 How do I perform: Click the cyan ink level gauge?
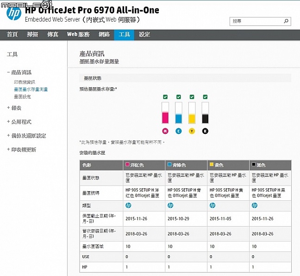pos(179,113)
